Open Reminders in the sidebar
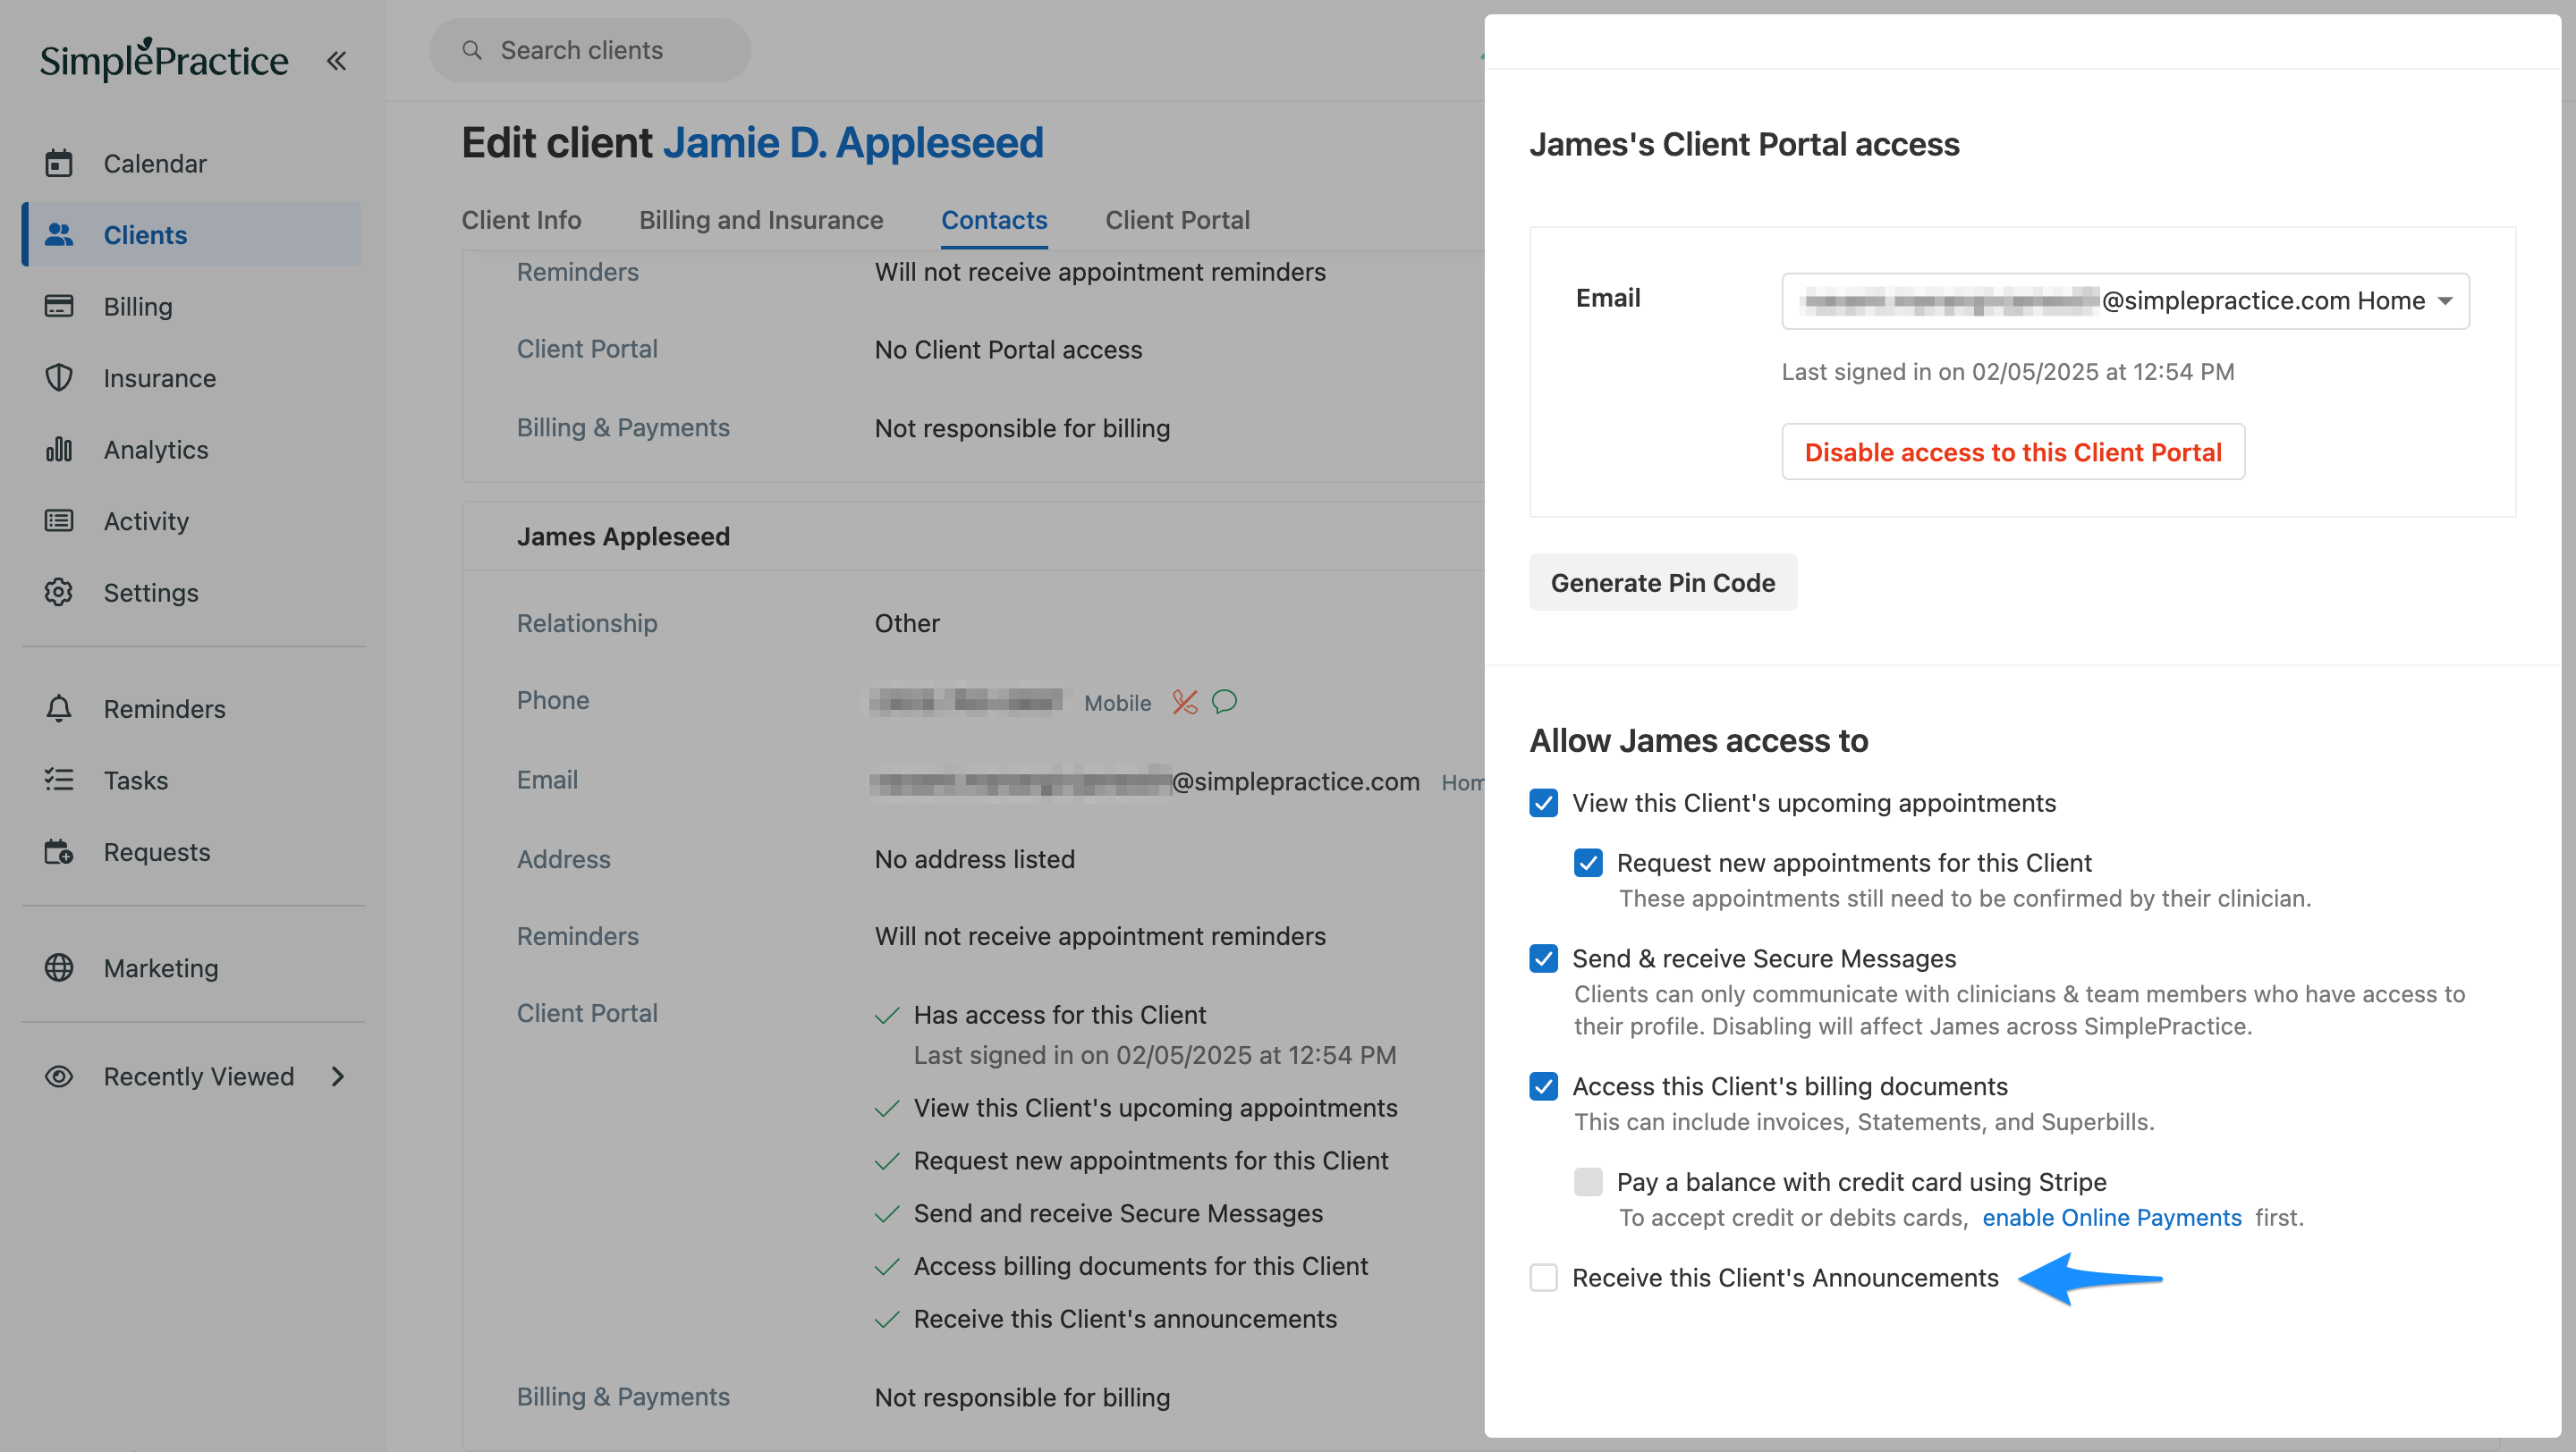2576x1452 pixels. pos(191,708)
